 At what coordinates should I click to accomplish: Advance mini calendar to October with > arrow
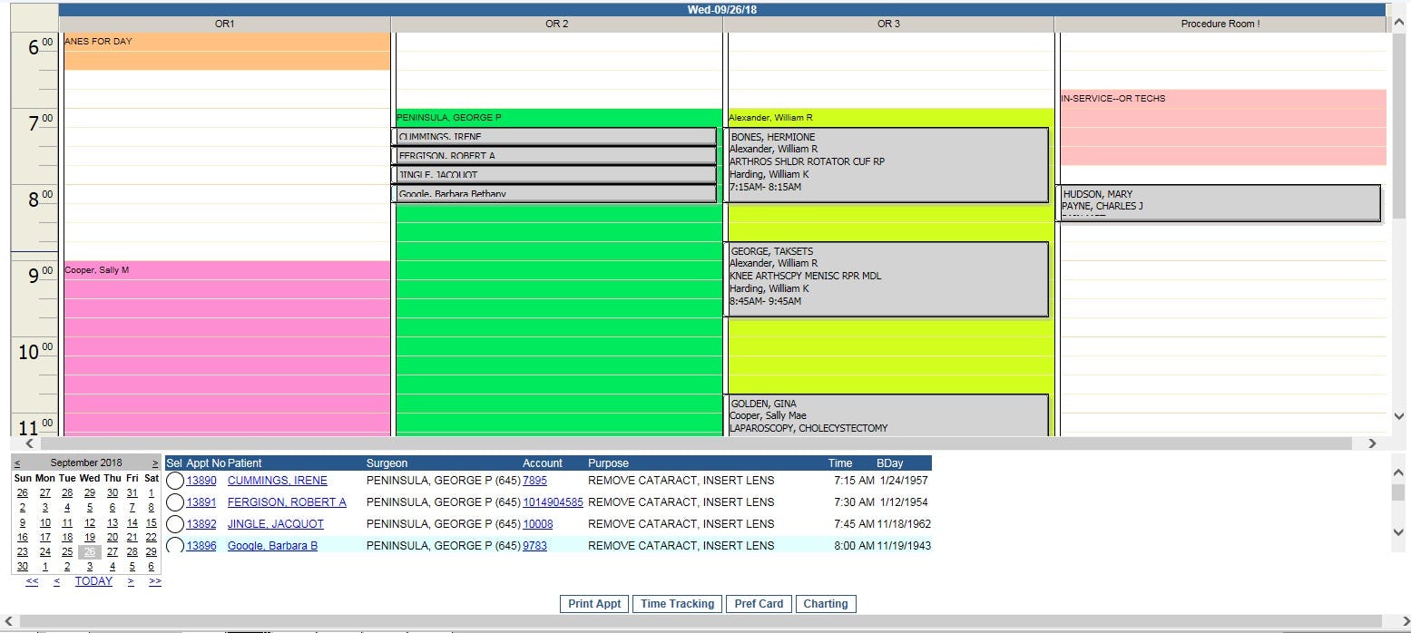click(156, 462)
